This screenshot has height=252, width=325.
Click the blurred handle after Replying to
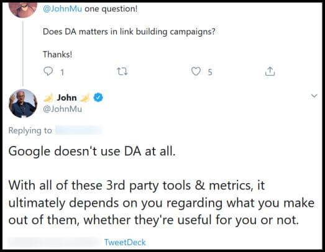coord(78,130)
